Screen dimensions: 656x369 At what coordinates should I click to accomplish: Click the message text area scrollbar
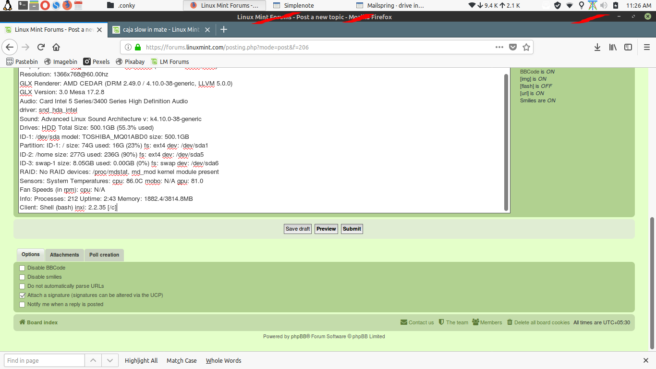tap(506, 142)
